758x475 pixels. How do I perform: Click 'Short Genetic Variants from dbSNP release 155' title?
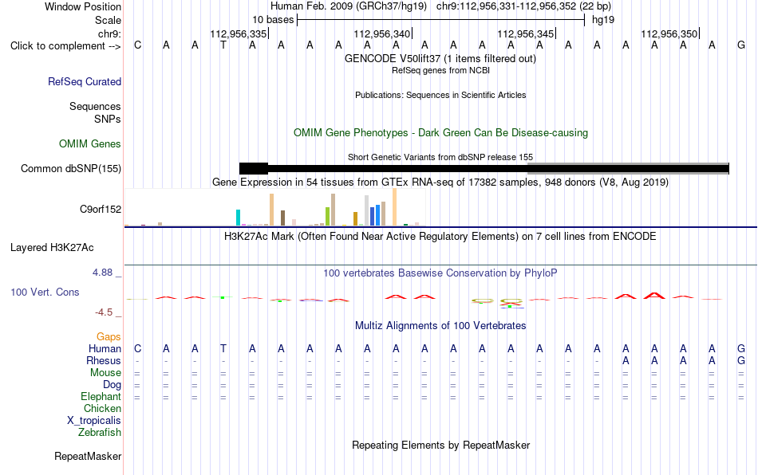(x=440, y=157)
